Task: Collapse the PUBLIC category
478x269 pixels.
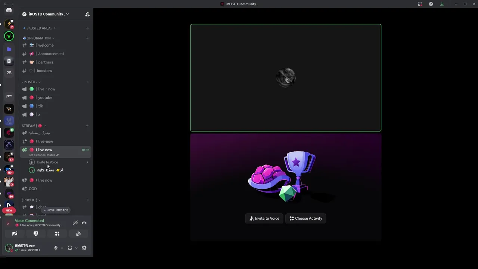Action: tap(31, 200)
